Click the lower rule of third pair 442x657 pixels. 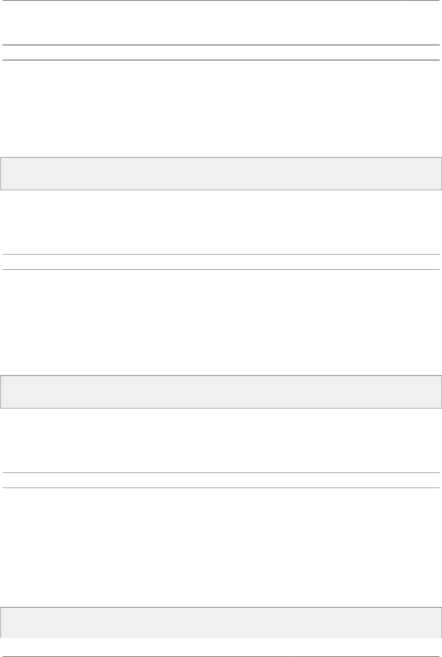point(221,488)
